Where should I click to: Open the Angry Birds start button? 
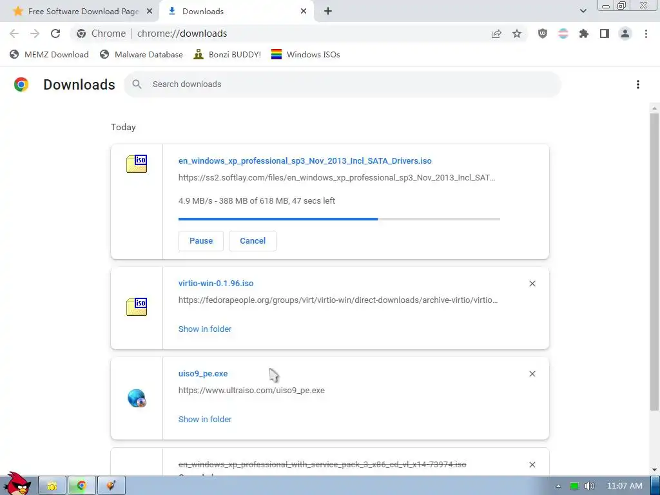pos(17,483)
